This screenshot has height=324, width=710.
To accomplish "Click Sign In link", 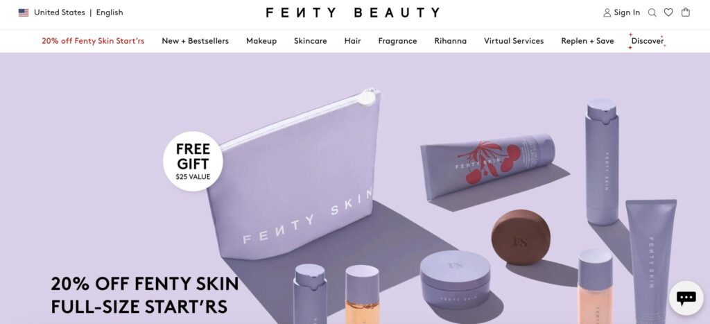I will click(627, 12).
